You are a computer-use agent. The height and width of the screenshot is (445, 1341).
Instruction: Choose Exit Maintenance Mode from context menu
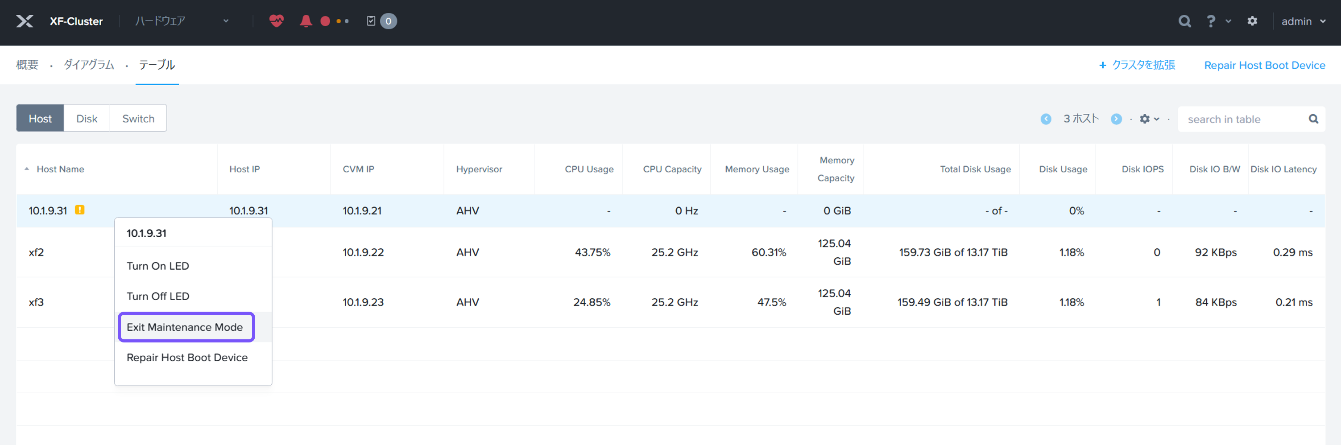click(185, 327)
